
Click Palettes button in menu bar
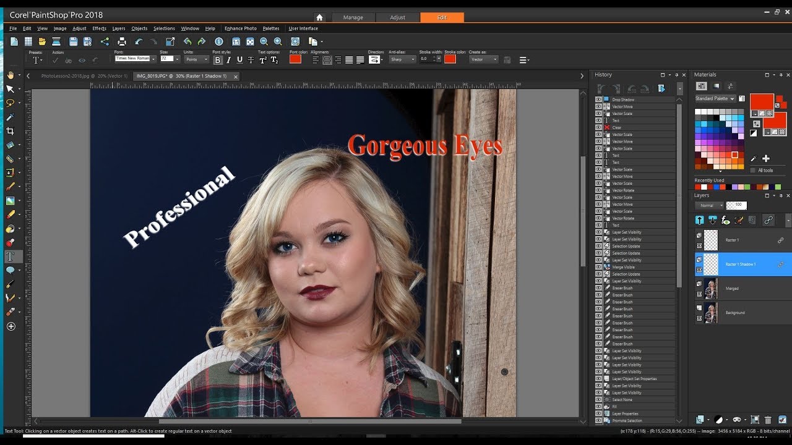[271, 28]
